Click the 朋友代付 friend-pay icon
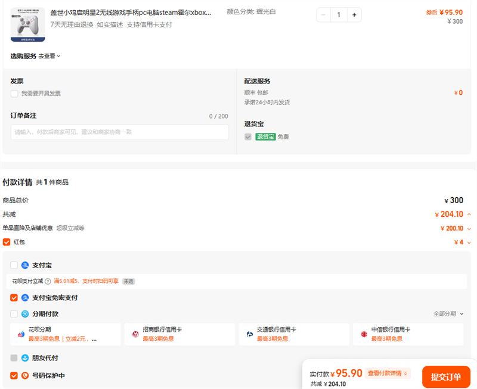477x389 pixels. (x=25, y=358)
